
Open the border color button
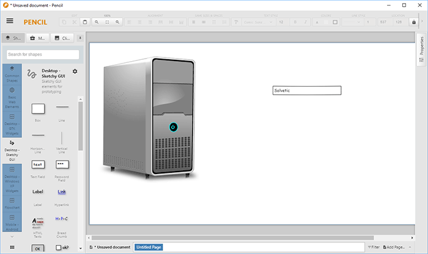tap(335, 22)
